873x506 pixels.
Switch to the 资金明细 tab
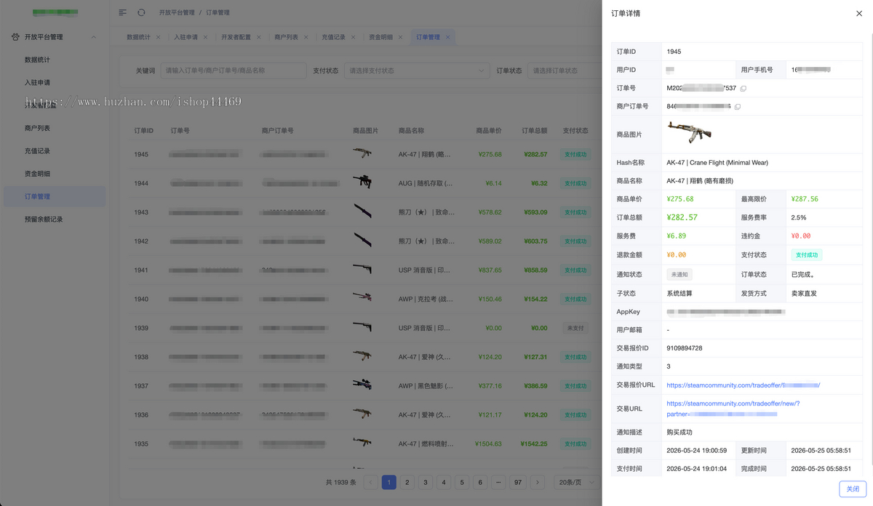tap(380, 37)
